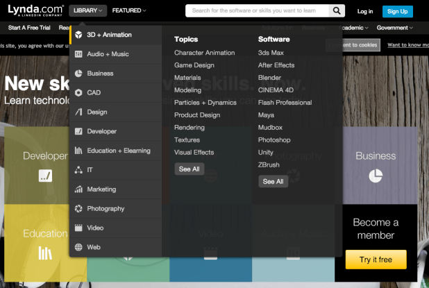Click the Sign Up button
Screen dimensions: 429x288
click(398, 12)
